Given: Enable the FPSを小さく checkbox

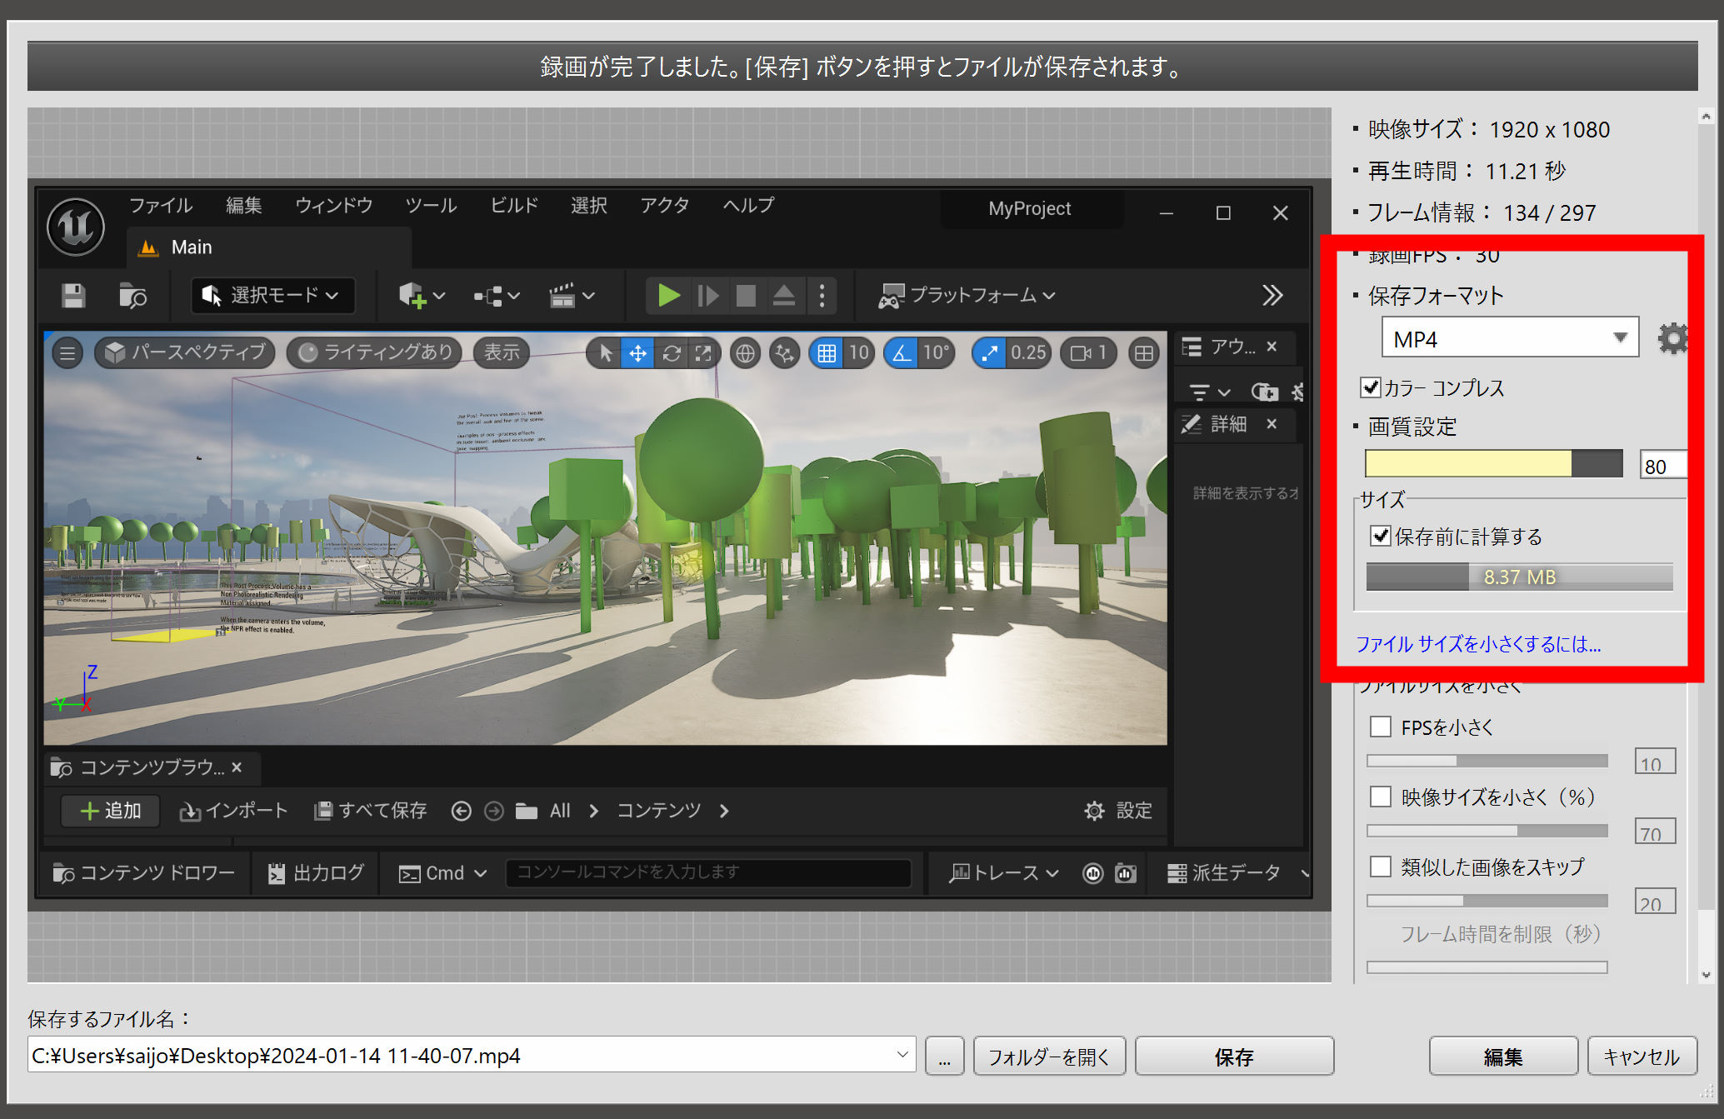Looking at the screenshot, I should tap(1381, 727).
